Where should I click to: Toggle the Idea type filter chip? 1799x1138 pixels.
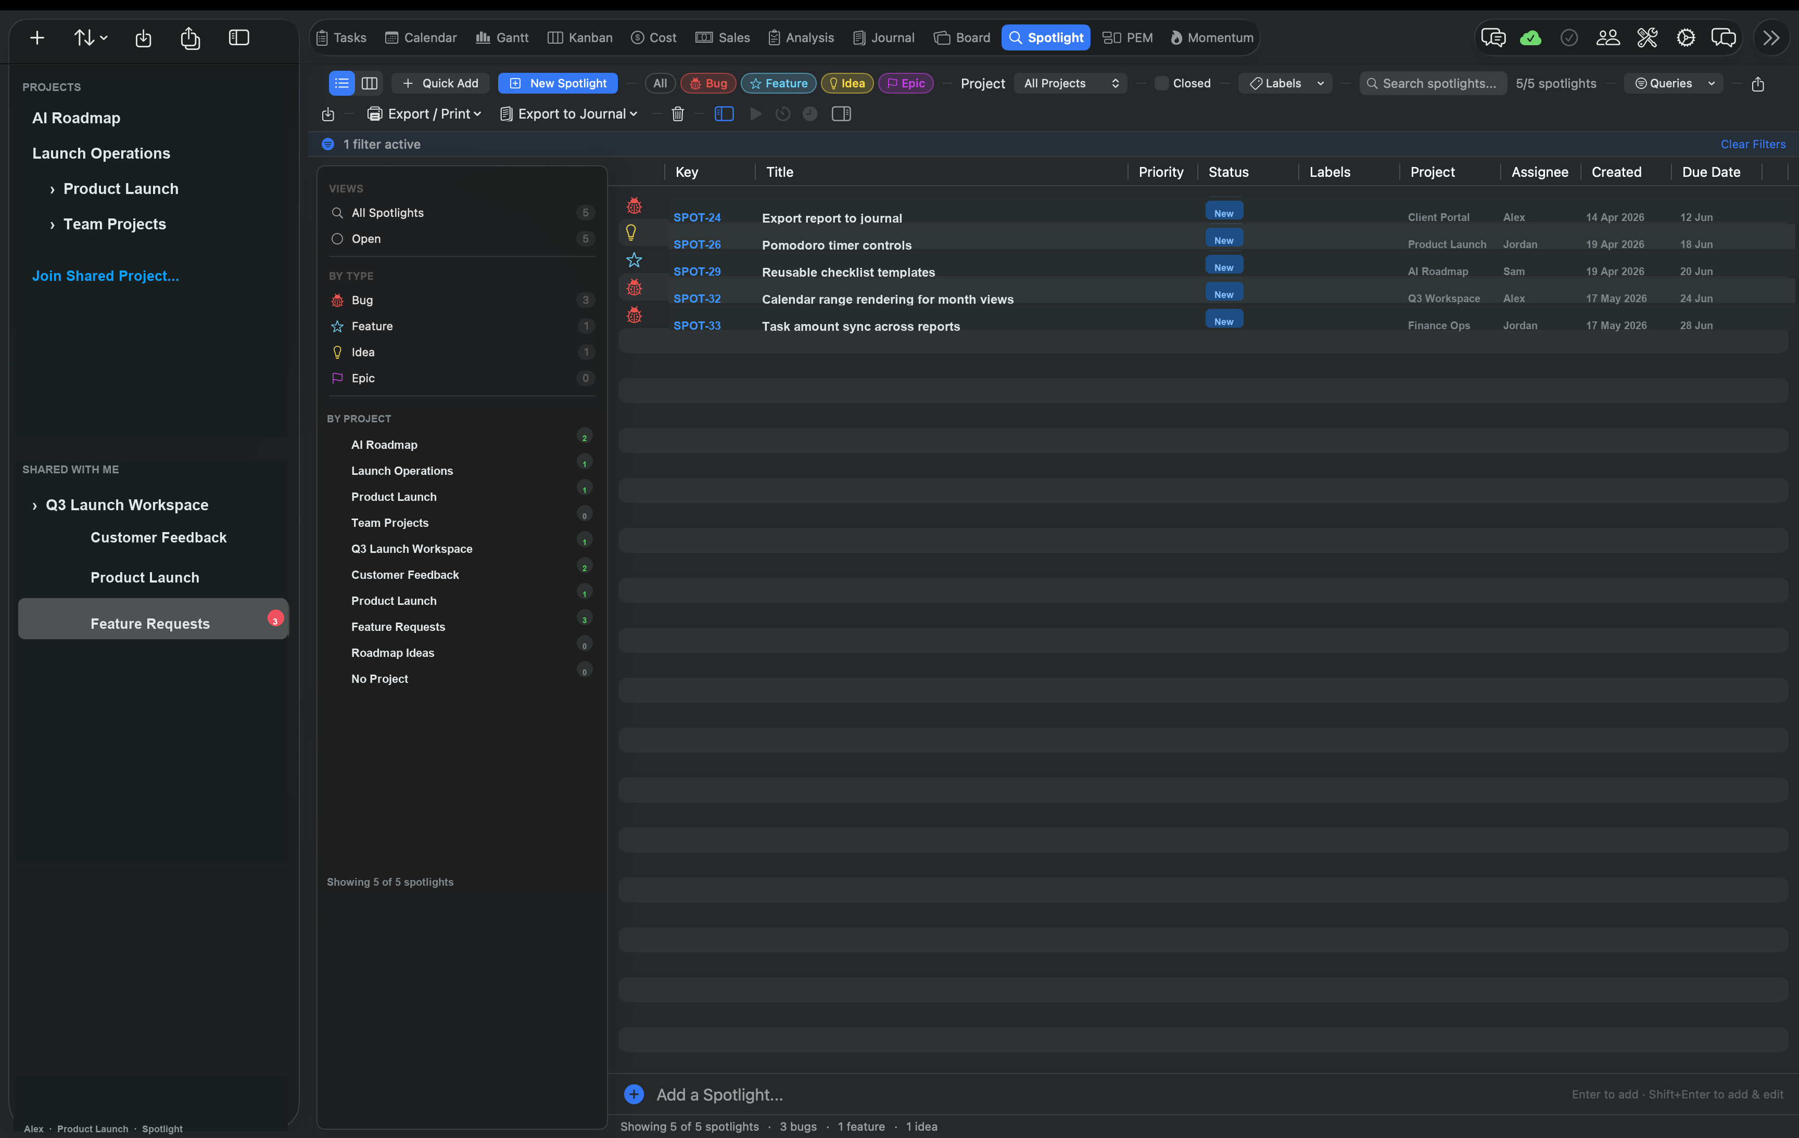pos(847,84)
